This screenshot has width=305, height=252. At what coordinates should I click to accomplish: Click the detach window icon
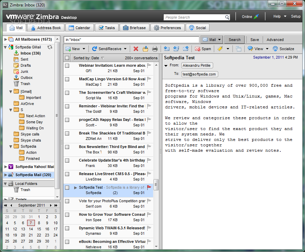click(x=239, y=49)
